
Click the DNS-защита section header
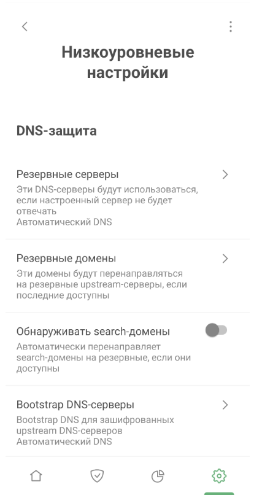point(56,131)
